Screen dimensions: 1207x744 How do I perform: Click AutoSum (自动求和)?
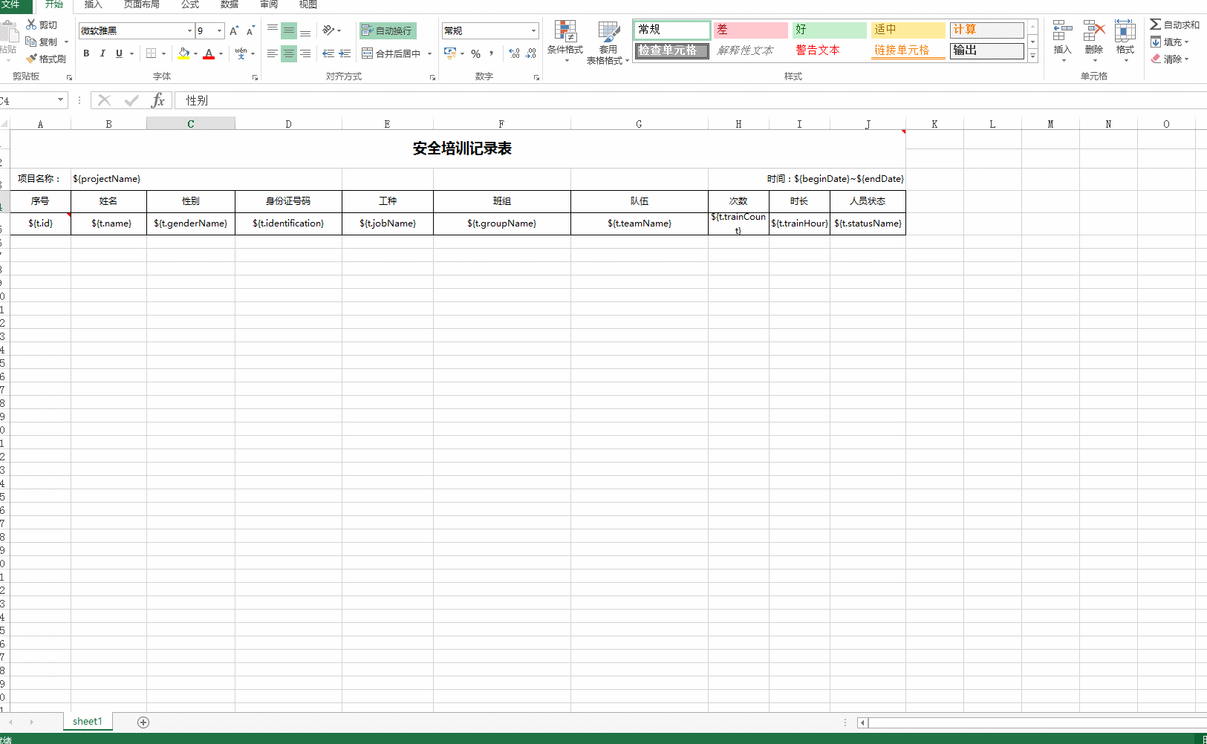tap(1174, 25)
